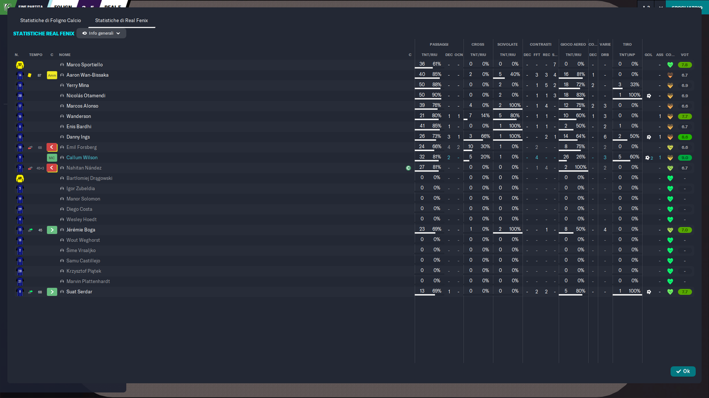Click the condition heart icon for Marcos Alonso
The width and height of the screenshot is (709, 398).
[x=670, y=106]
